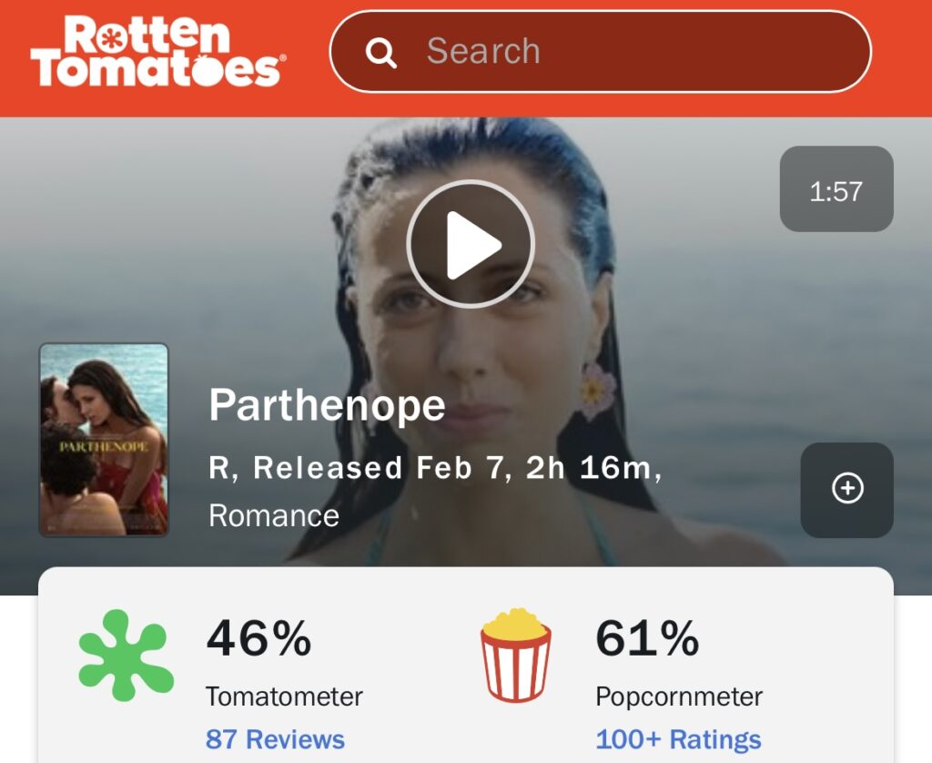
Task: Click the Tomatometer label text
Action: point(284,697)
